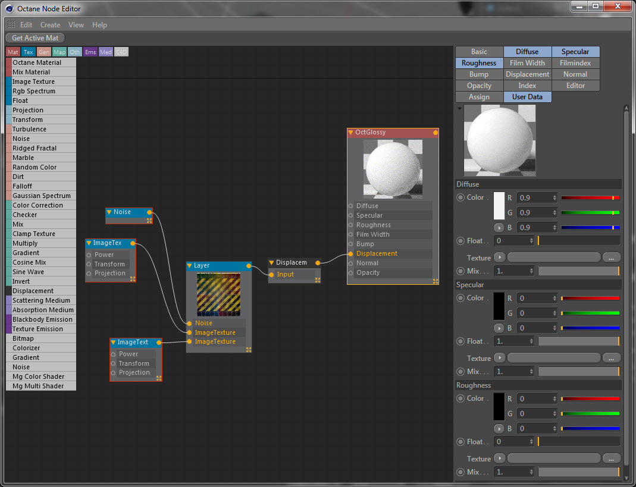Collapse the material preview arrow in attributes
This screenshot has width=636, height=487.
click(x=459, y=109)
